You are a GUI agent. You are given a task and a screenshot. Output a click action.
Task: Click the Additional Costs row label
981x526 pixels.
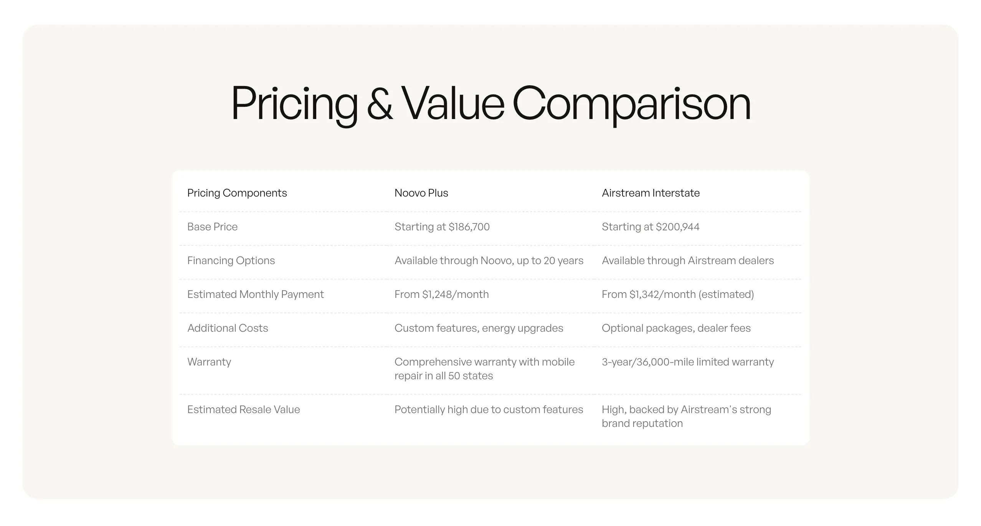coord(228,328)
